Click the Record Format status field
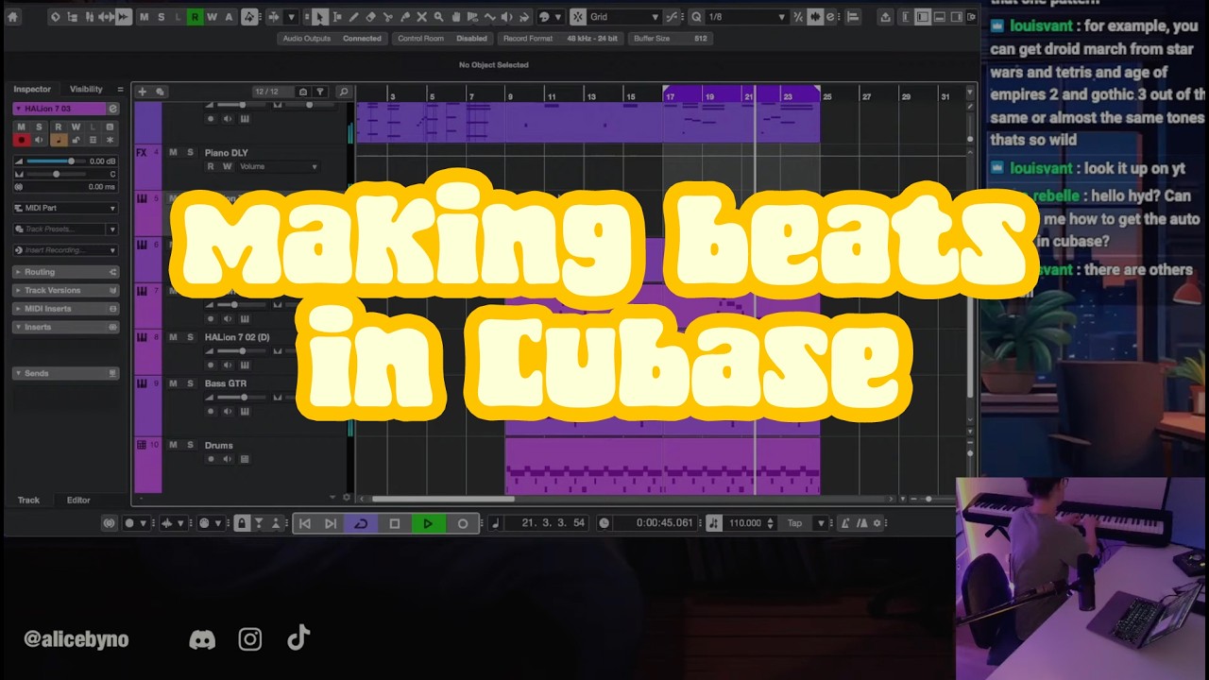This screenshot has height=680, width=1209. coord(560,39)
